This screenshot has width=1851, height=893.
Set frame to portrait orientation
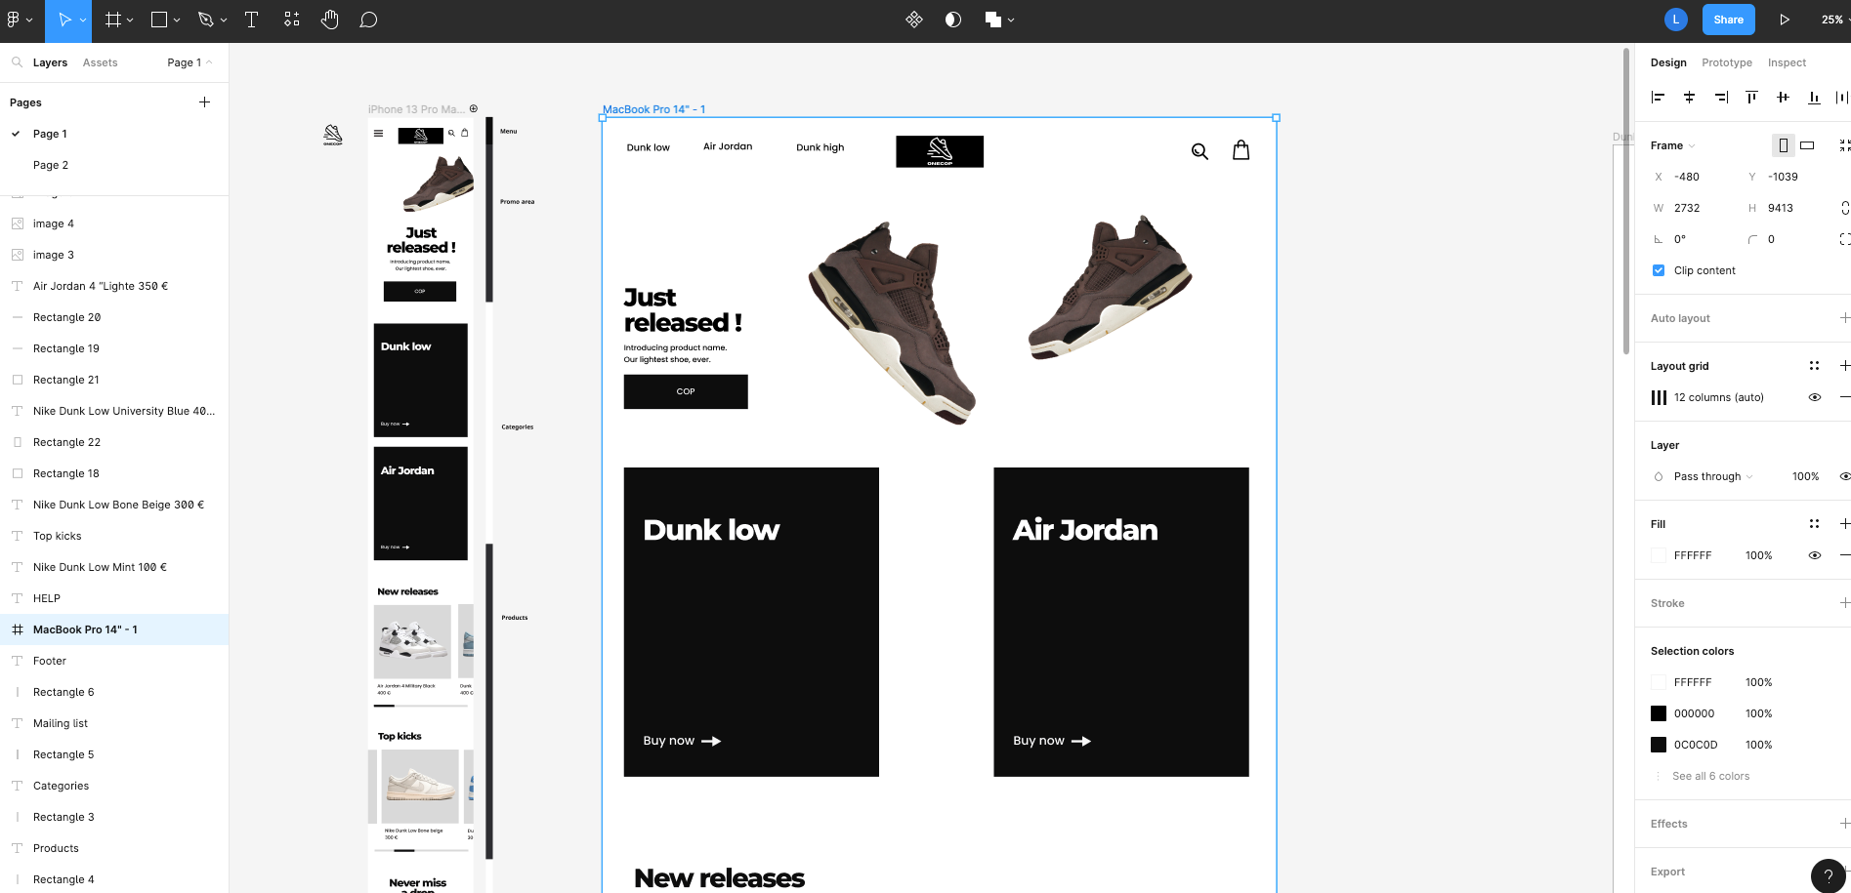click(x=1784, y=145)
